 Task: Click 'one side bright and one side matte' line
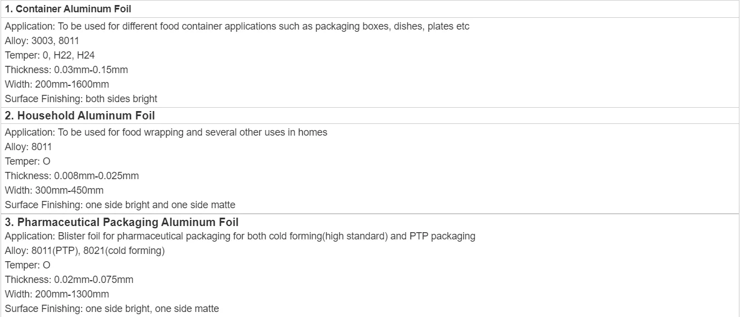click(x=120, y=205)
